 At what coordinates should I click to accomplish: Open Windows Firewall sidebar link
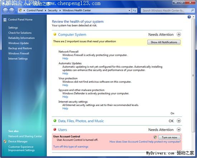(19, 53)
